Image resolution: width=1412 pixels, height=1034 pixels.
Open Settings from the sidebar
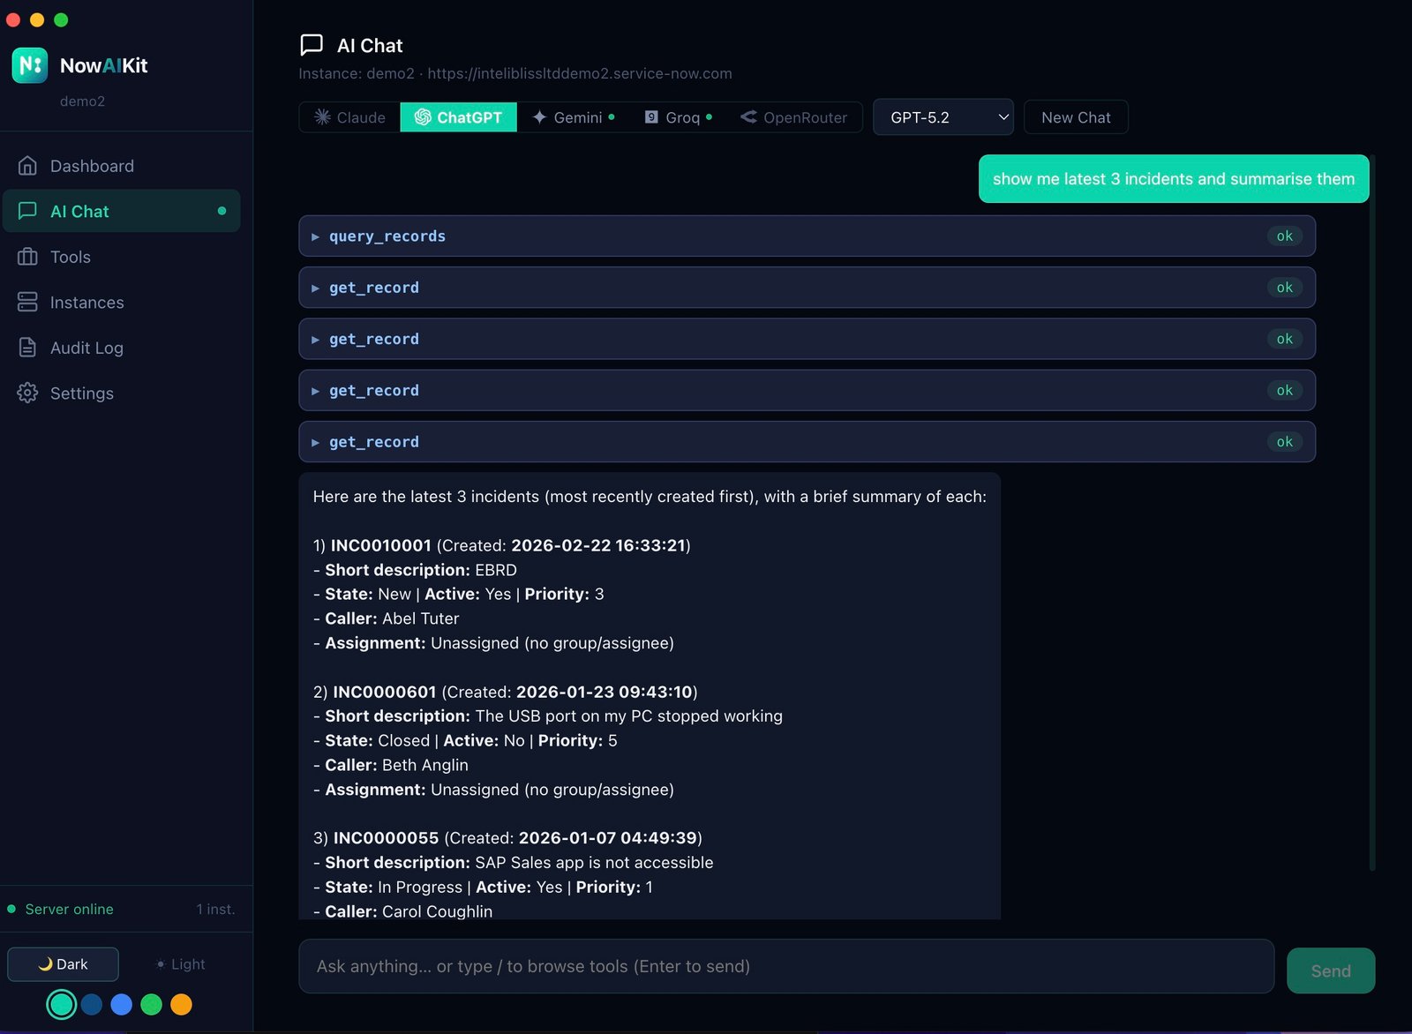[x=122, y=393]
